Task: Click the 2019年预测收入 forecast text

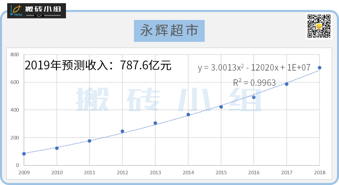Action: tap(98, 65)
